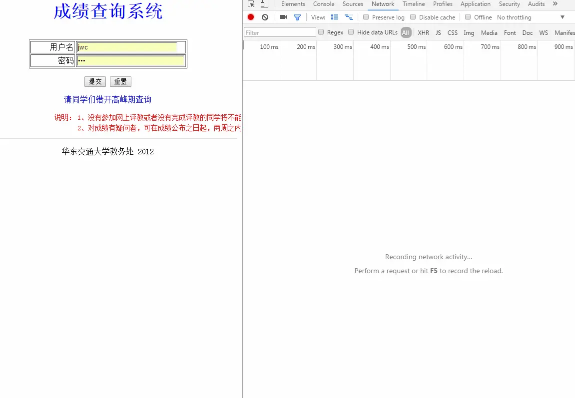This screenshot has height=398, width=575.
Task: Click the 重置 reset button
Action: click(120, 81)
